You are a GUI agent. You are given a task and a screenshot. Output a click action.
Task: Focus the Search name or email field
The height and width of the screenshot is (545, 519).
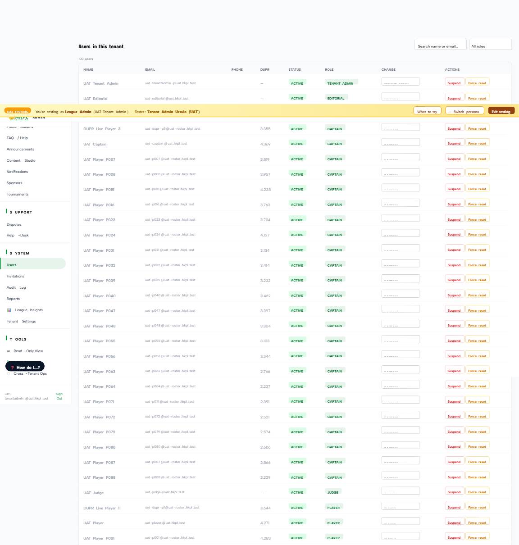441,44
